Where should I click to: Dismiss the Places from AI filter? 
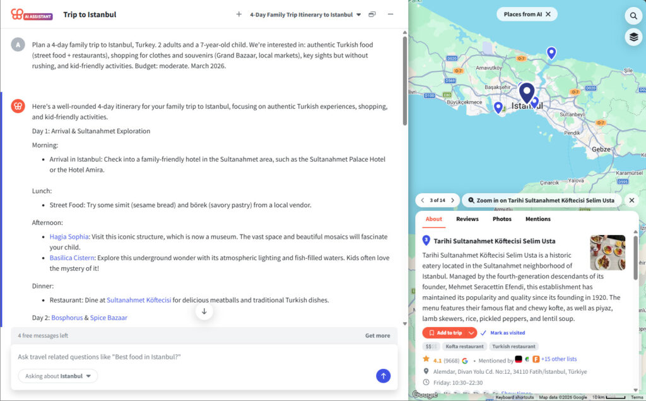point(547,13)
